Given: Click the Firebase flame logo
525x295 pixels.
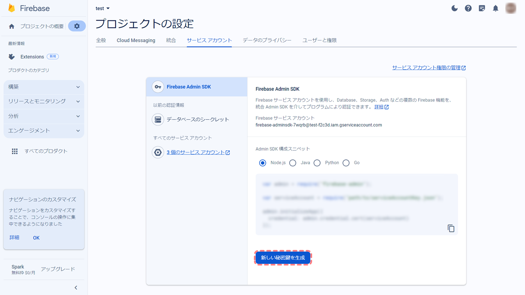Looking at the screenshot, I should coord(11,8).
